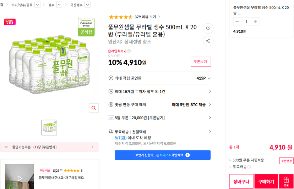Screen dimensions: 294x189
Task: Click the 쿠폰보기 button
Action: (x=201, y=62)
